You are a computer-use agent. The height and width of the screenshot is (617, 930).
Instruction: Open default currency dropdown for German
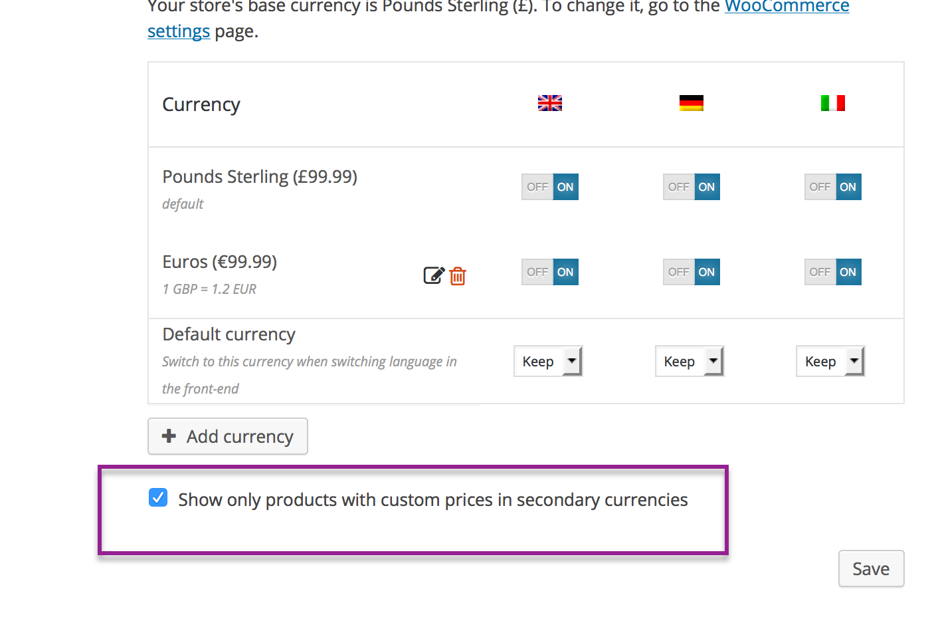point(690,362)
